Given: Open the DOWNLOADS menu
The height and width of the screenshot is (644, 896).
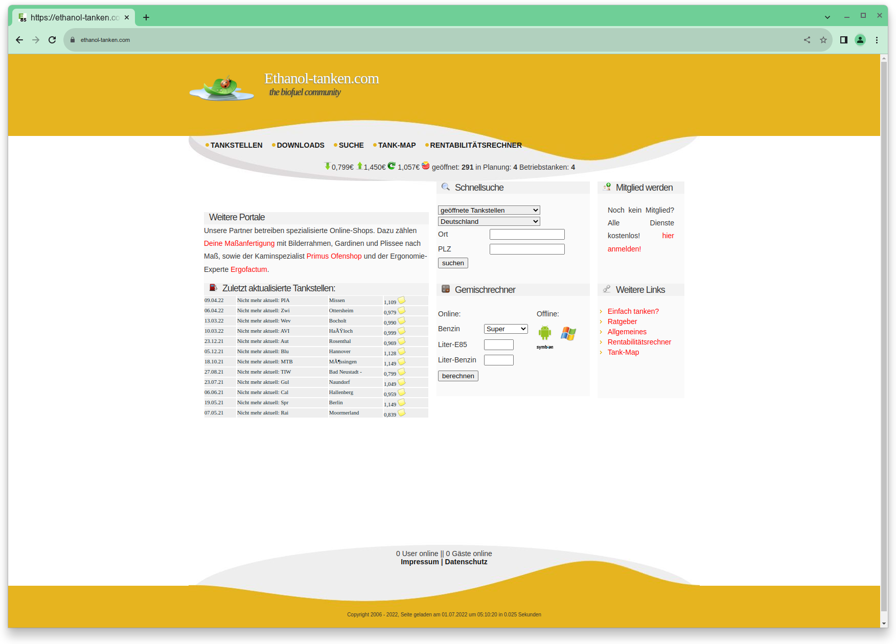Looking at the screenshot, I should 301,145.
